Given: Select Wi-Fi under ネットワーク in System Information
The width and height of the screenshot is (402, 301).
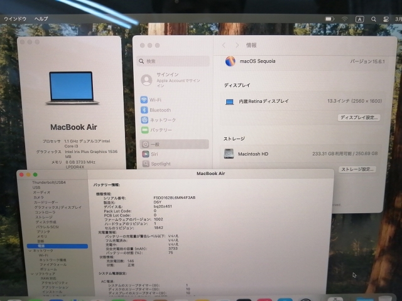Looking at the screenshot, I should (x=43, y=255).
